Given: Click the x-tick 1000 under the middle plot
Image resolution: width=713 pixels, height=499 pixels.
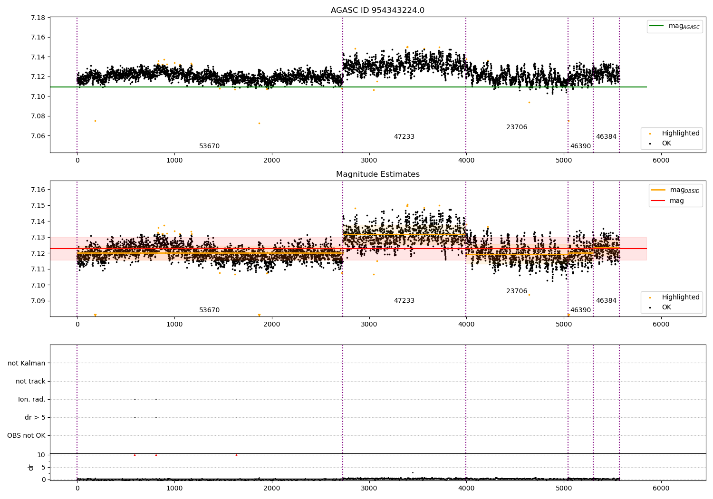Looking at the screenshot, I should pos(174,325).
